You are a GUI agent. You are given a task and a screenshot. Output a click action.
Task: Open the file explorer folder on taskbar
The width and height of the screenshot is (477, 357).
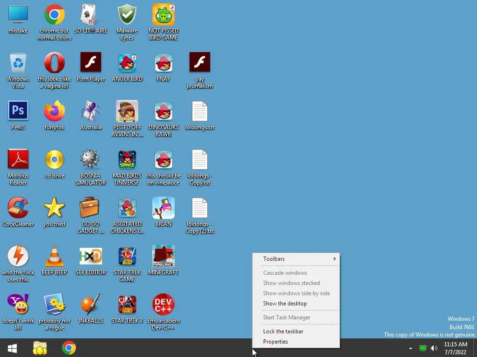point(40,348)
